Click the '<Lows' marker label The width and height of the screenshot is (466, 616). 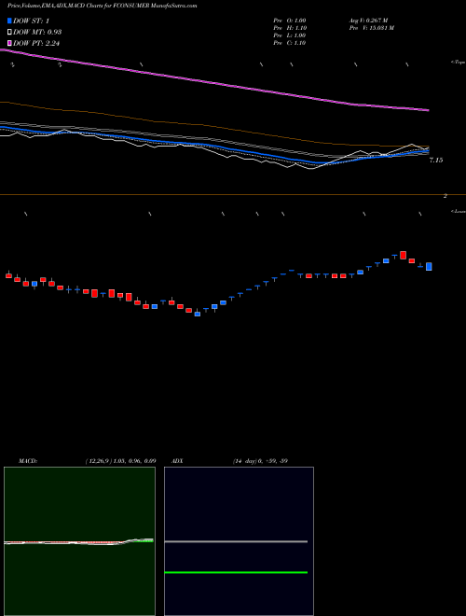pyautogui.click(x=458, y=211)
